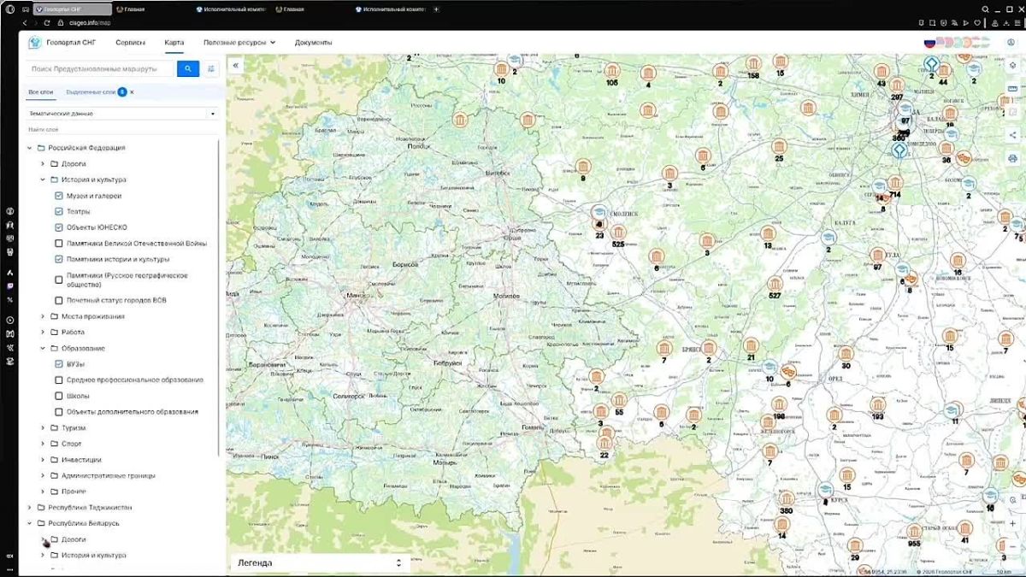Focus the Поиск Предустановленные маршруты search field
Viewport: 1026px width, 577px height.
[x=101, y=68]
